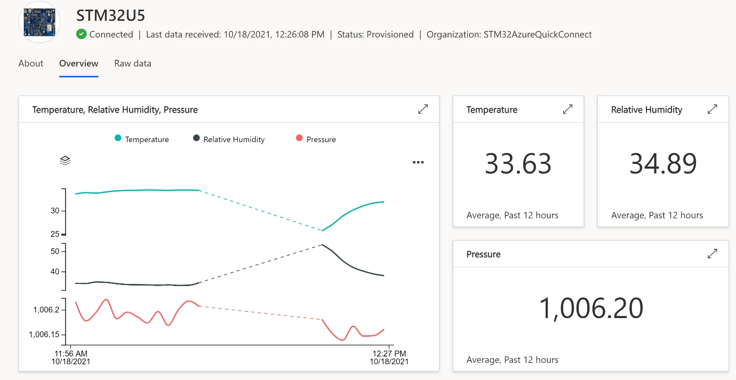Click the 1,006.20 pressure average value
This screenshot has height=380, width=736.
click(591, 308)
